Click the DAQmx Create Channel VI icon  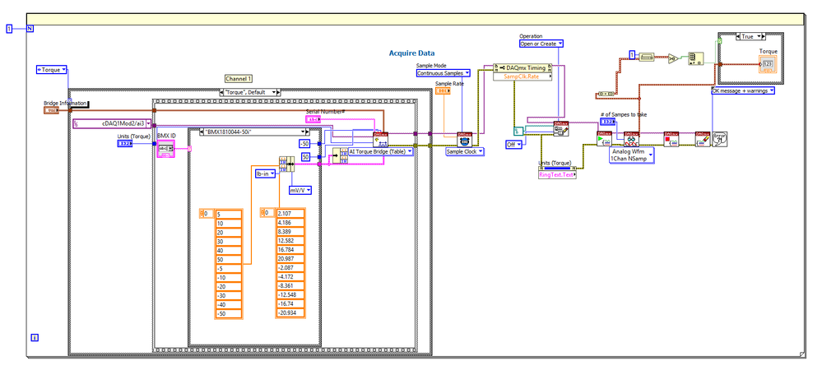point(380,140)
